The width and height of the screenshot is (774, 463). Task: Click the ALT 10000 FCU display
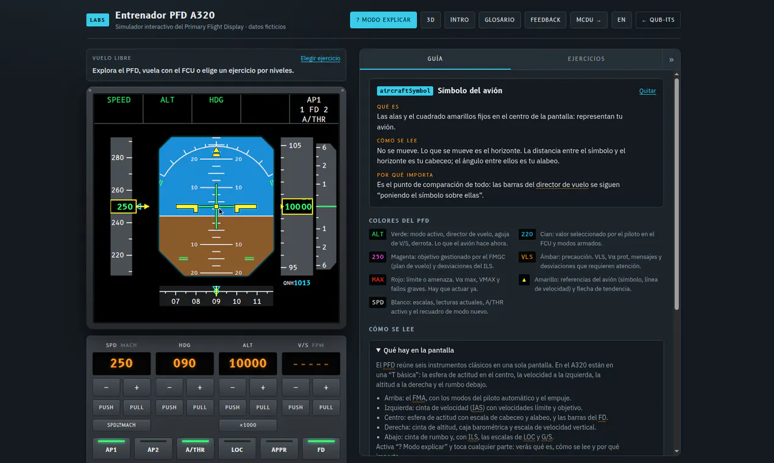247,364
